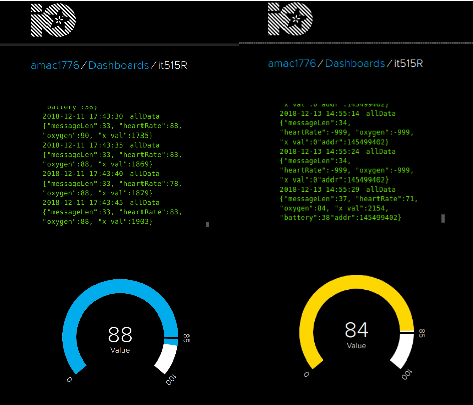Select log entry 2018-12-11 17:43:30 allData
Screen dimensions: 473x405
coord(101,116)
